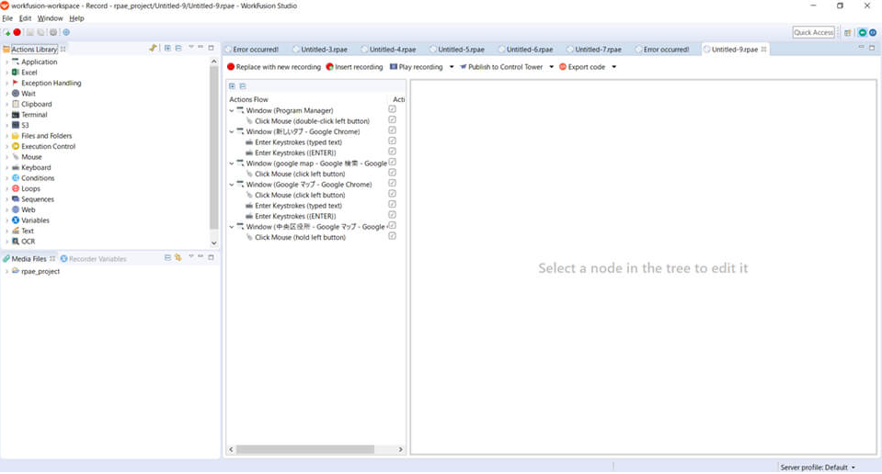This screenshot has width=882, height=474.
Task: Select the Web globe icon in the library
Action: click(x=16, y=210)
